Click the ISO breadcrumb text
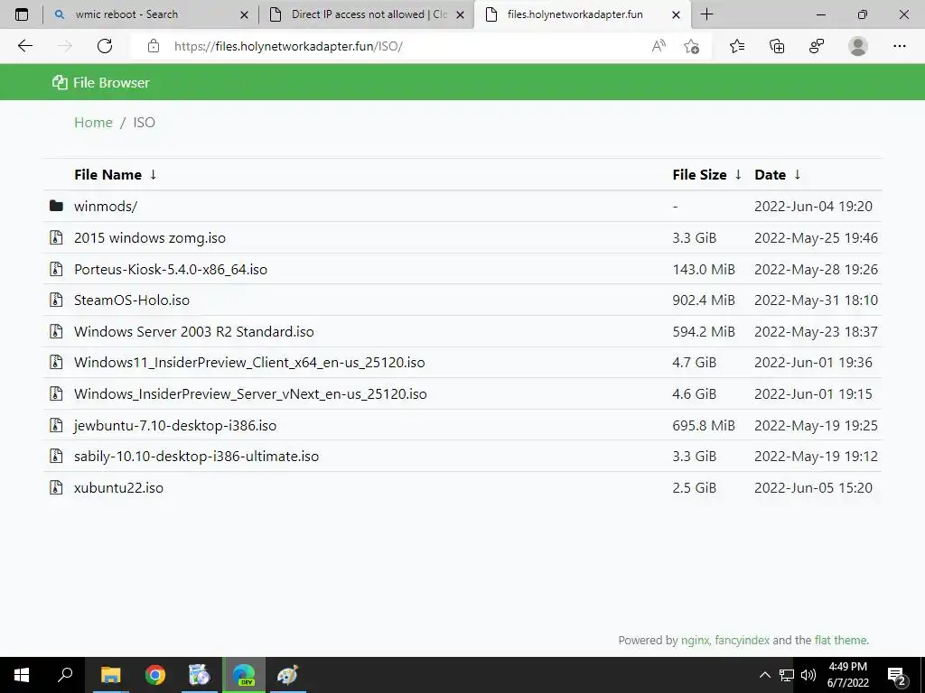This screenshot has height=693, width=925. click(x=144, y=122)
